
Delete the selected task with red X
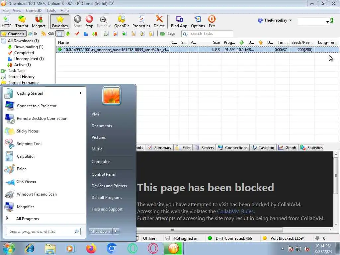159,22
